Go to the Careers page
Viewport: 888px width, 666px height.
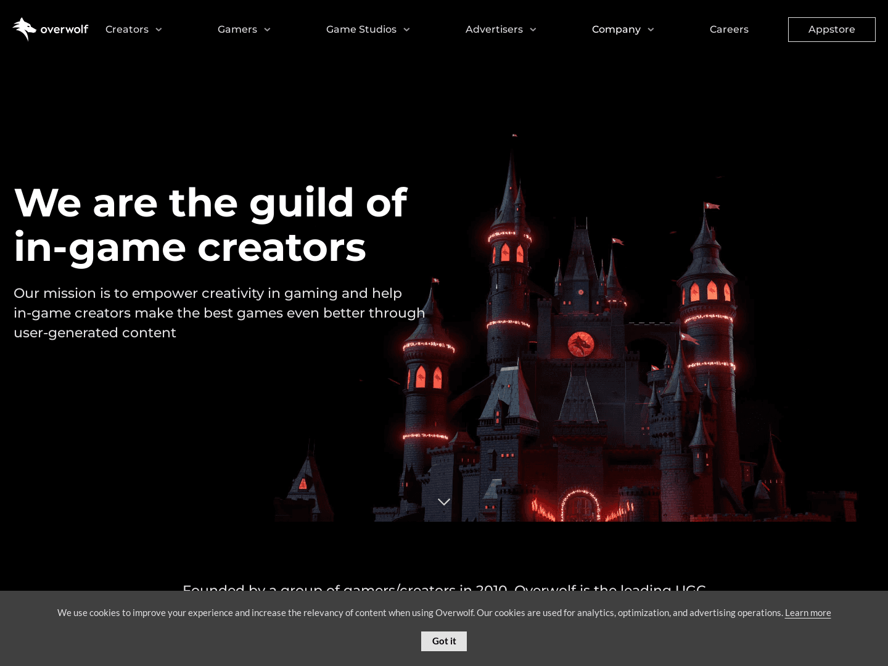point(729,30)
